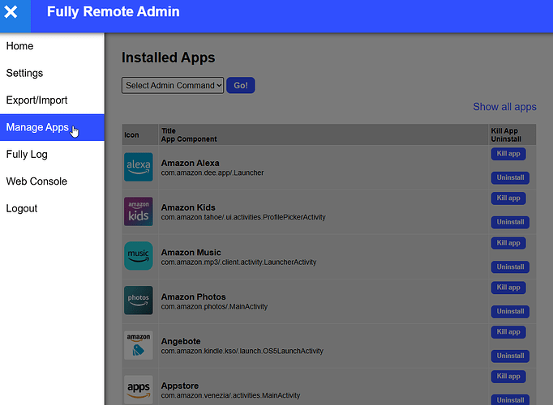Click the Fully Remote Admin header title

pos(114,11)
